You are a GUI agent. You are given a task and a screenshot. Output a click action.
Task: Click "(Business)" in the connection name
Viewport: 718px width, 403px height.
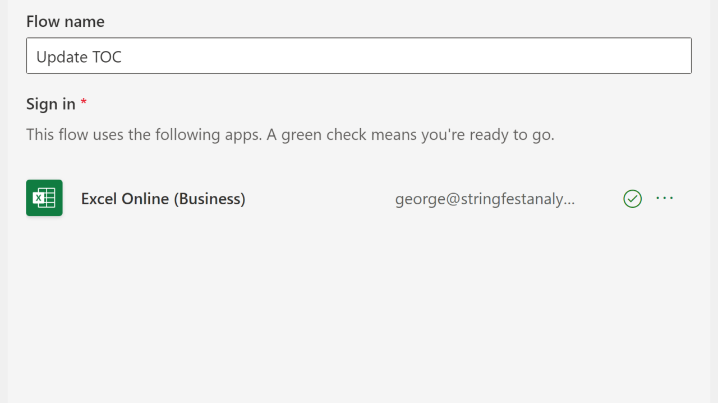210,199
